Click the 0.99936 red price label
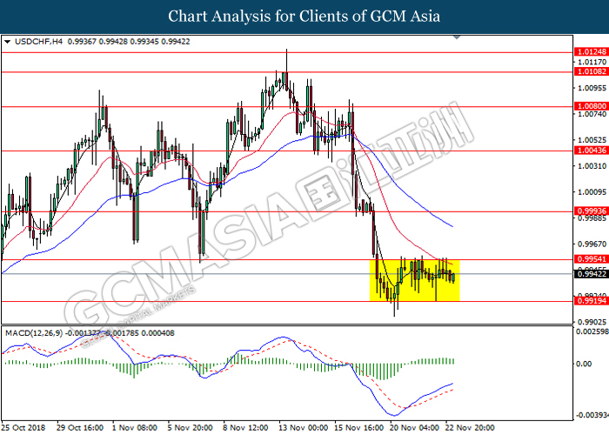Image resolution: width=609 pixels, height=435 pixels. (x=591, y=211)
